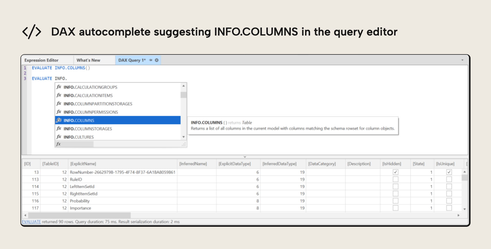Sort by the [ID] column header

point(31,164)
